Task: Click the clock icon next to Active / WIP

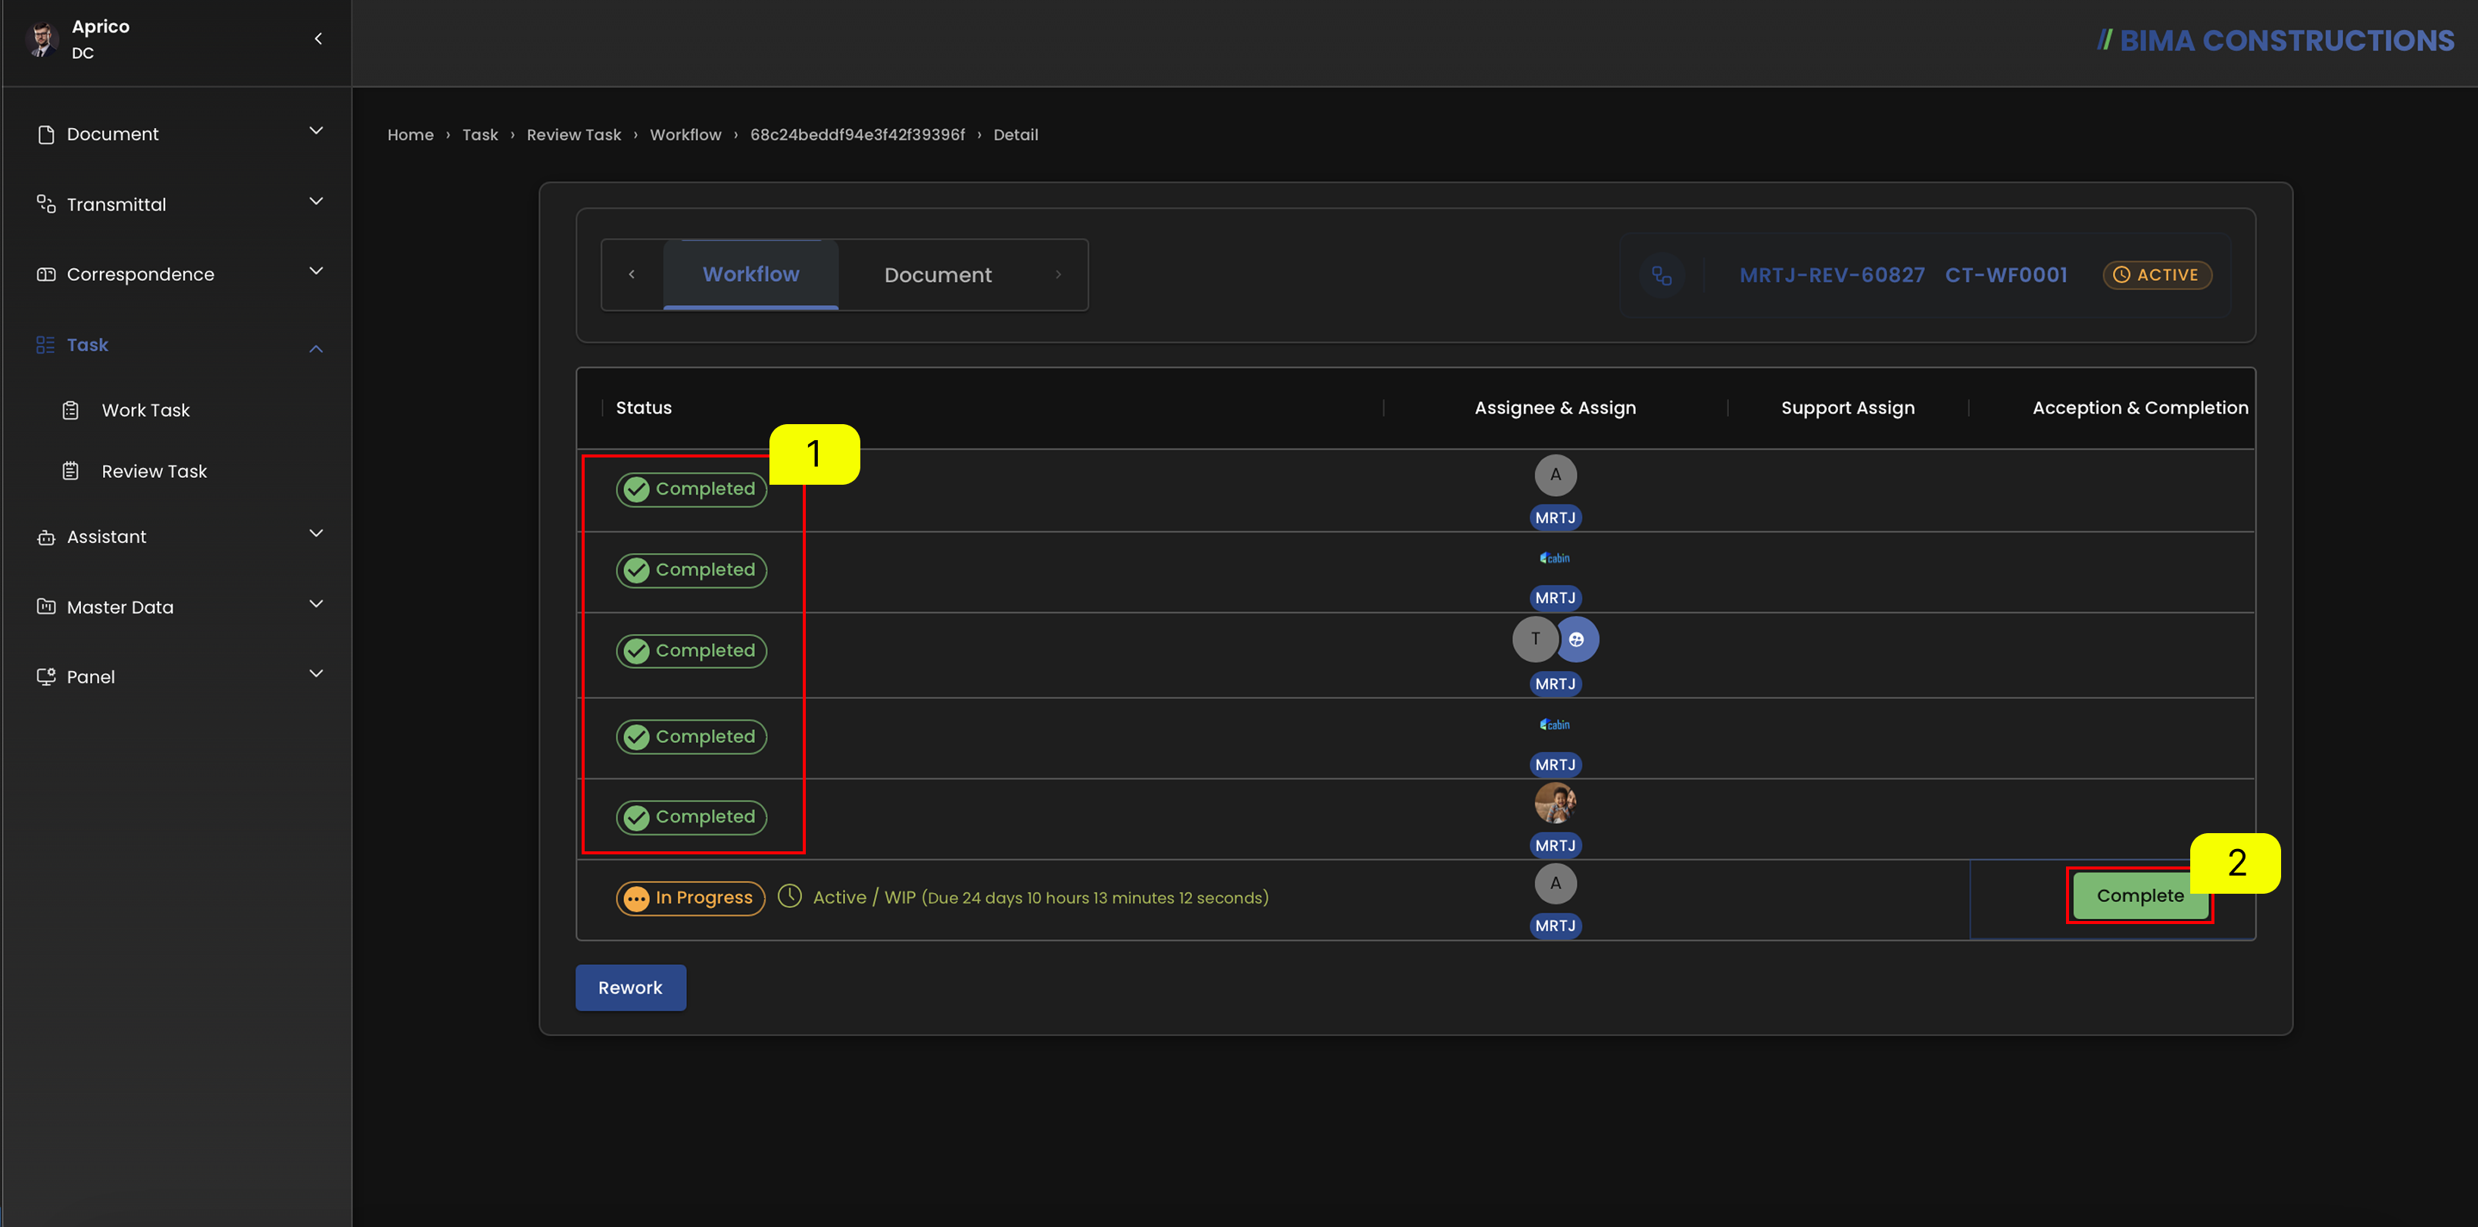Action: pos(789,896)
